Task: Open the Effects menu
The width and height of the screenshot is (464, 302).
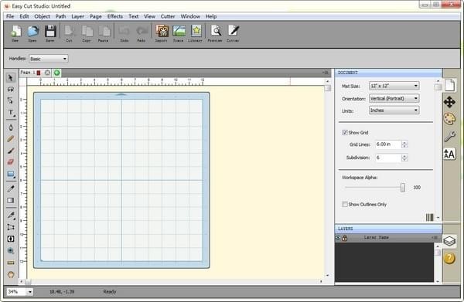Action: tap(115, 16)
